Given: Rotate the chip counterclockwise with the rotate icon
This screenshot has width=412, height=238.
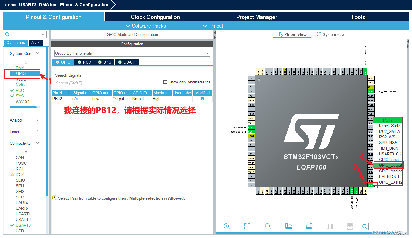Looking at the screenshot, I should coord(309,226).
